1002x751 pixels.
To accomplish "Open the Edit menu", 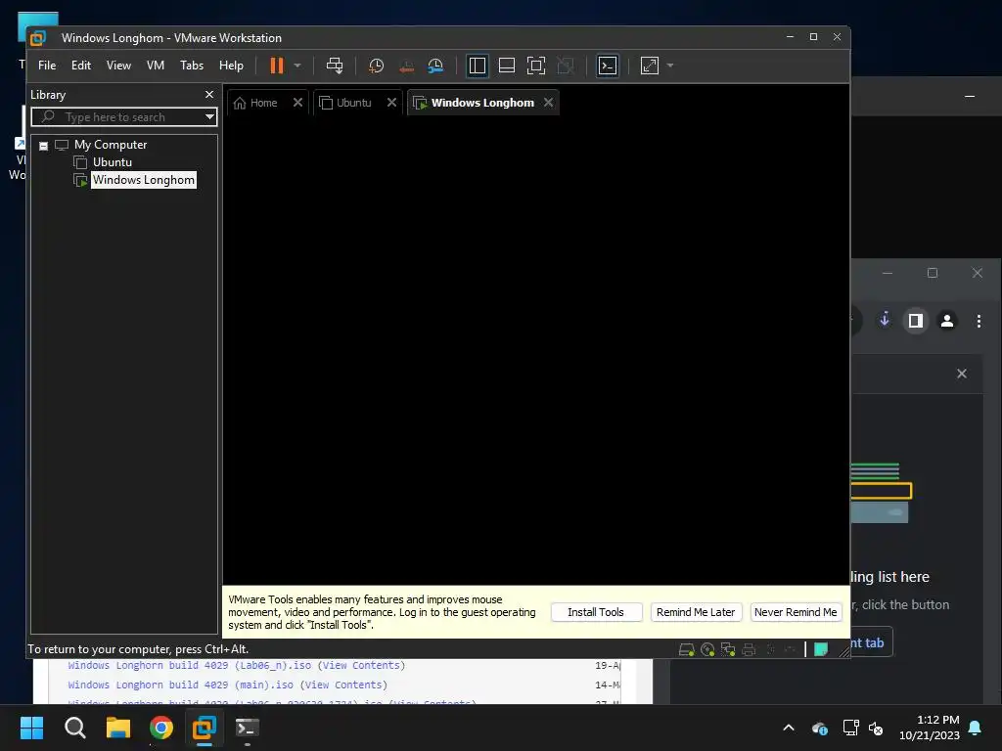I will pyautogui.click(x=80, y=66).
